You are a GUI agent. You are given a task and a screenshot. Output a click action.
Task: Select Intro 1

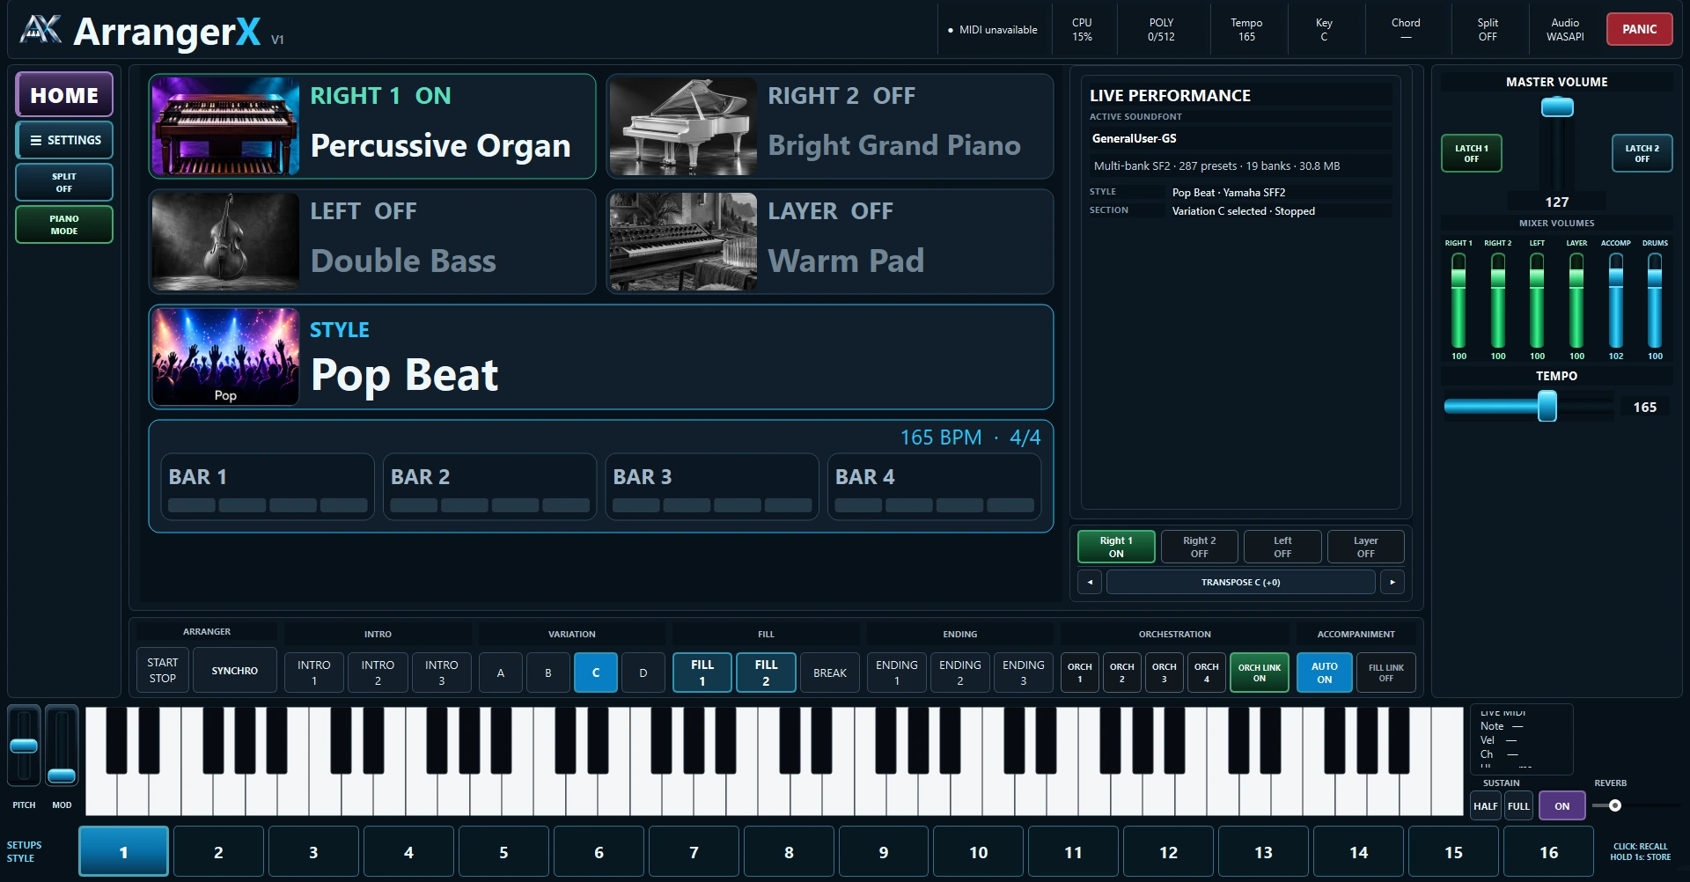[x=314, y=673]
